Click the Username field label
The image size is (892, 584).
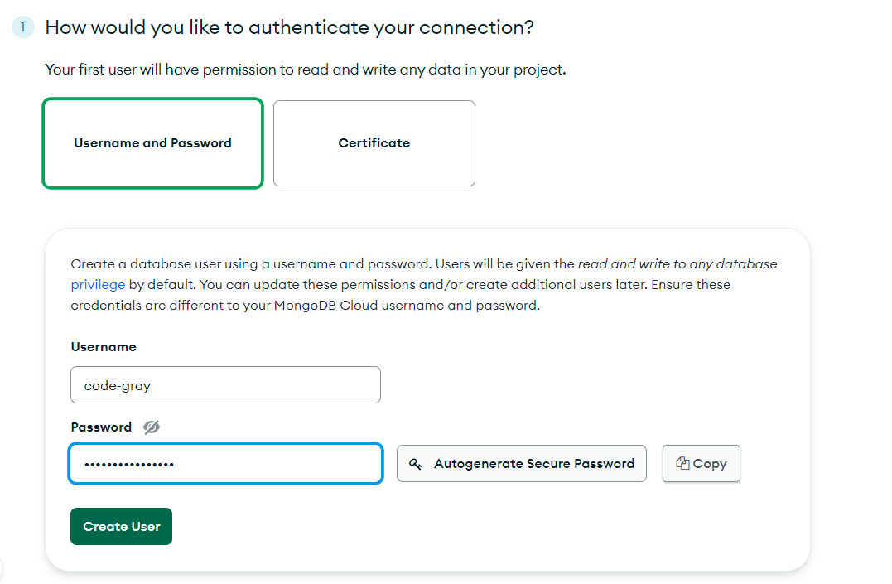(104, 347)
